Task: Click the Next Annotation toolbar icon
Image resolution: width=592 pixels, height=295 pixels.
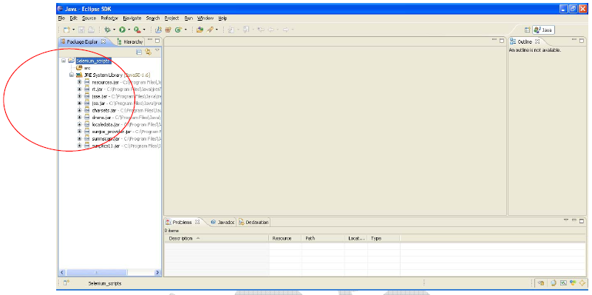Action: click(x=231, y=30)
